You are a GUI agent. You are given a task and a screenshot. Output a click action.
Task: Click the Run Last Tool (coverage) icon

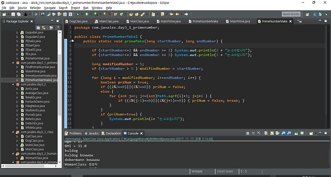coord(96,14)
